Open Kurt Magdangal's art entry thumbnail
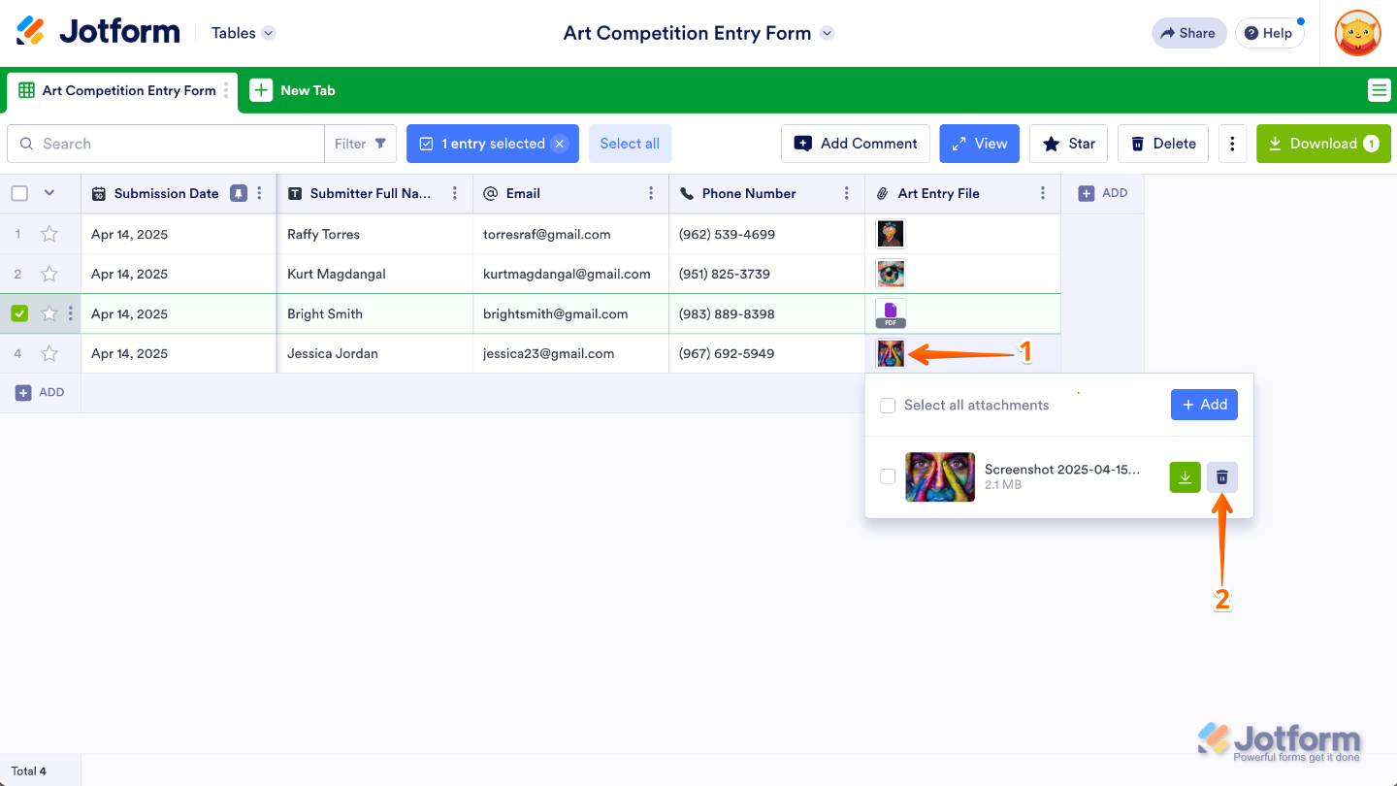Screen dimensions: 1397x786 (x=890, y=274)
